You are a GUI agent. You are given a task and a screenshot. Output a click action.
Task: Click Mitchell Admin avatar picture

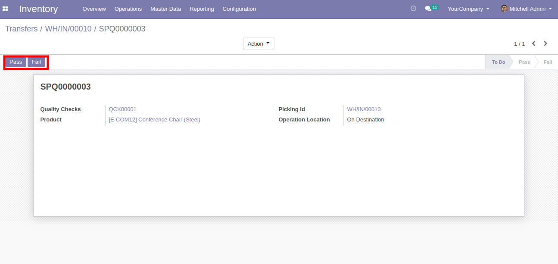pos(504,9)
